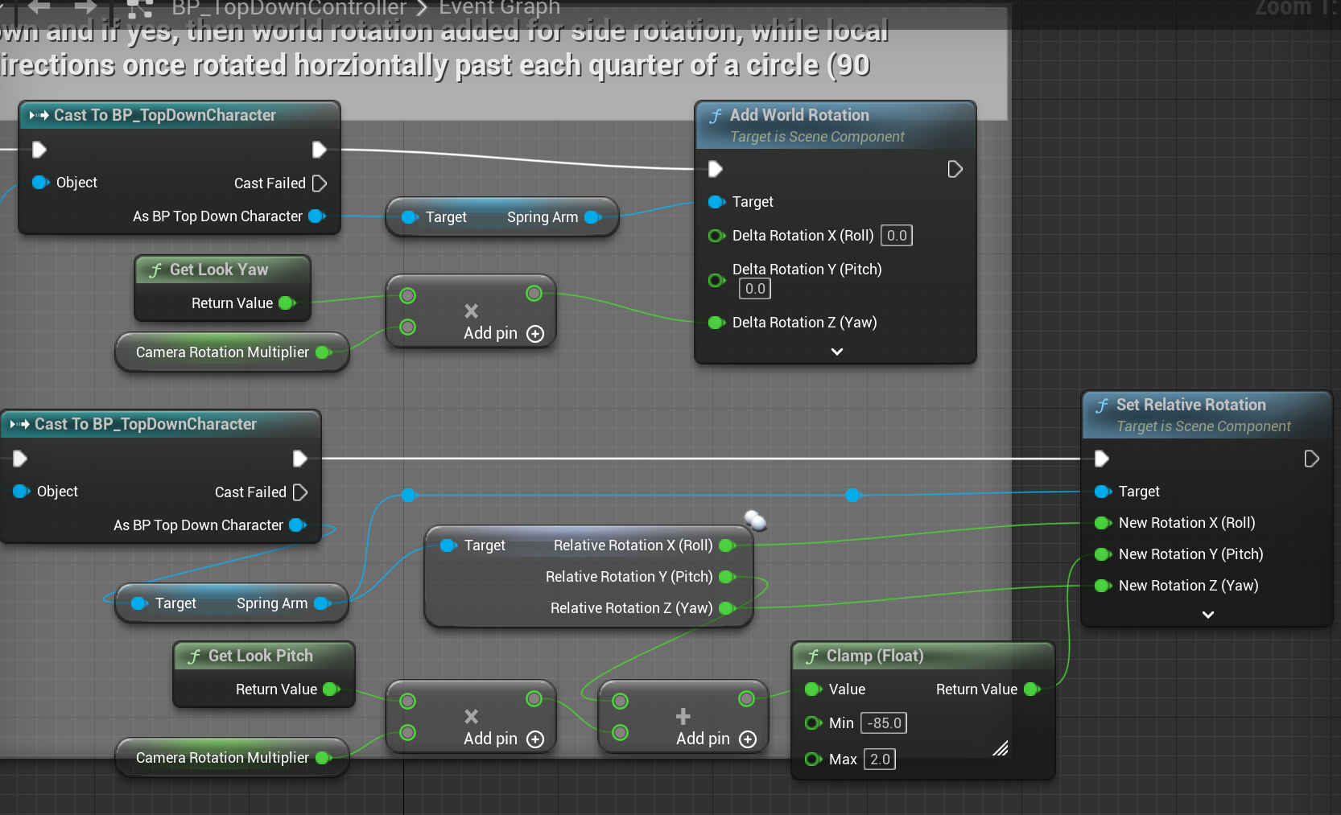The height and width of the screenshot is (815, 1341).
Task: Expand the Set Relative Rotation node's advanced pins
Action: pyautogui.click(x=1208, y=615)
